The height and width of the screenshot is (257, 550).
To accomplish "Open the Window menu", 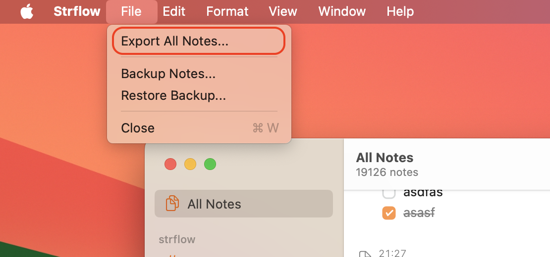I will click(342, 11).
